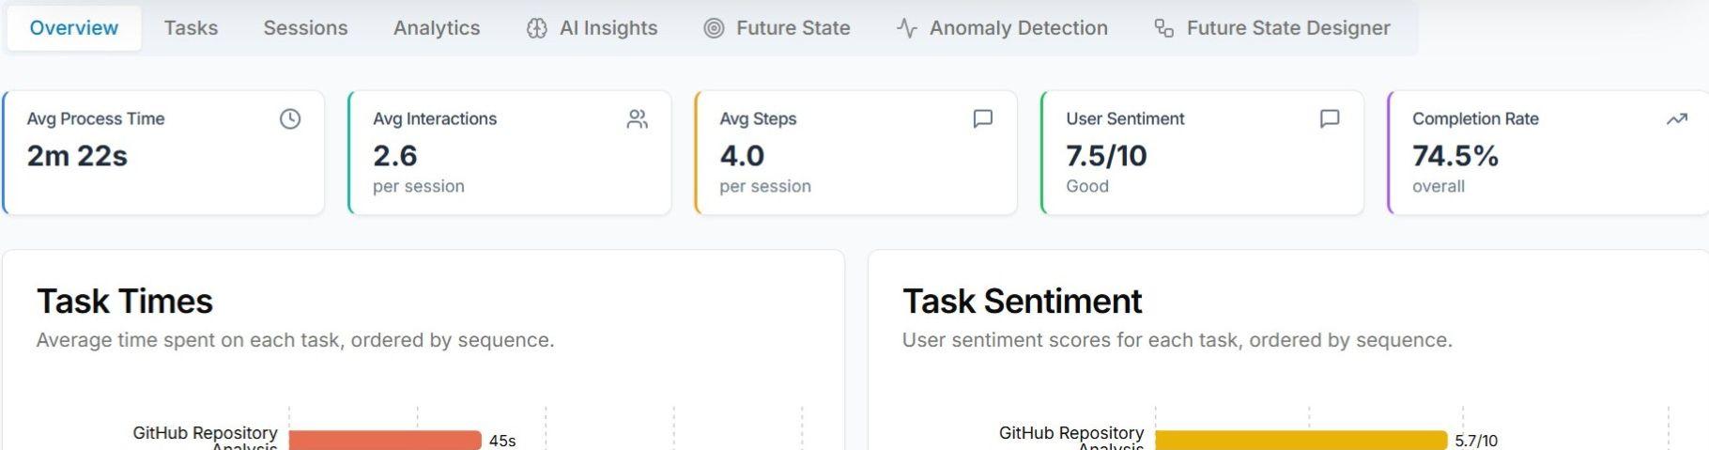Click the Task Times heading
This screenshot has width=1709, height=450.
(x=125, y=302)
